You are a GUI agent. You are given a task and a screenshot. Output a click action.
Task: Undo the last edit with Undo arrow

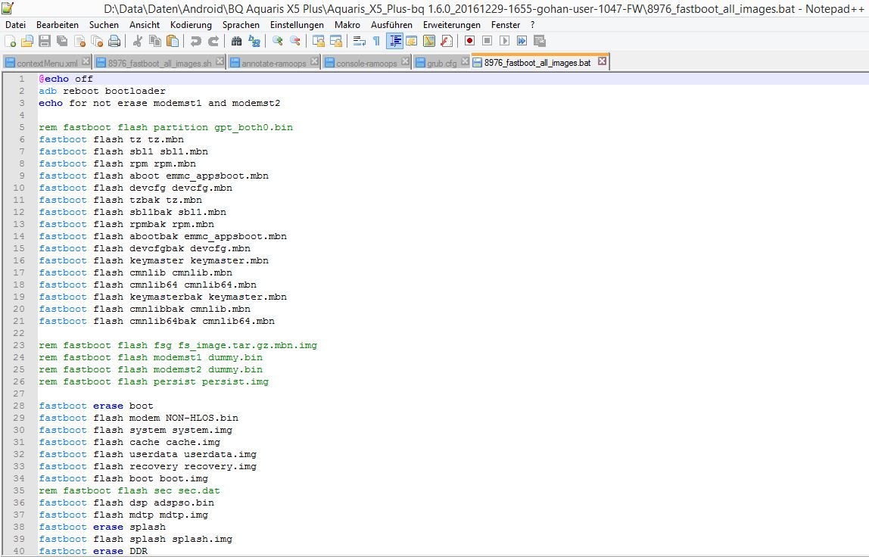pyautogui.click(x=195, y=41)
